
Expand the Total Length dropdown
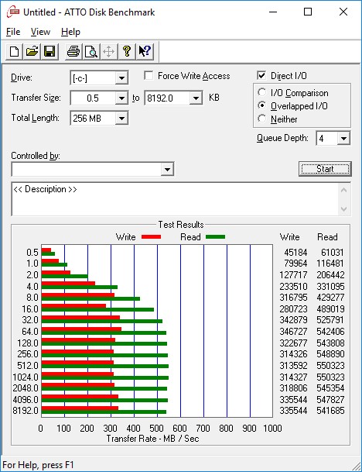point(121,118)
